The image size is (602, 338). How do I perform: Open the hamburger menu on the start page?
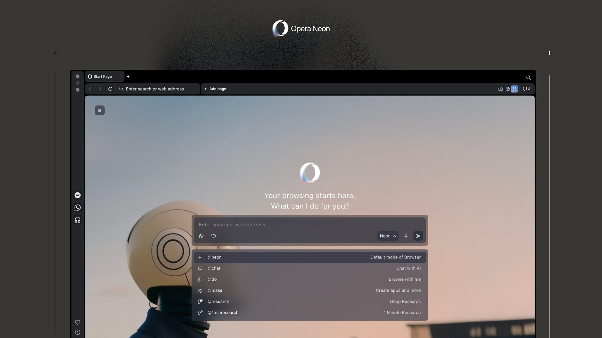pos(99,110)
